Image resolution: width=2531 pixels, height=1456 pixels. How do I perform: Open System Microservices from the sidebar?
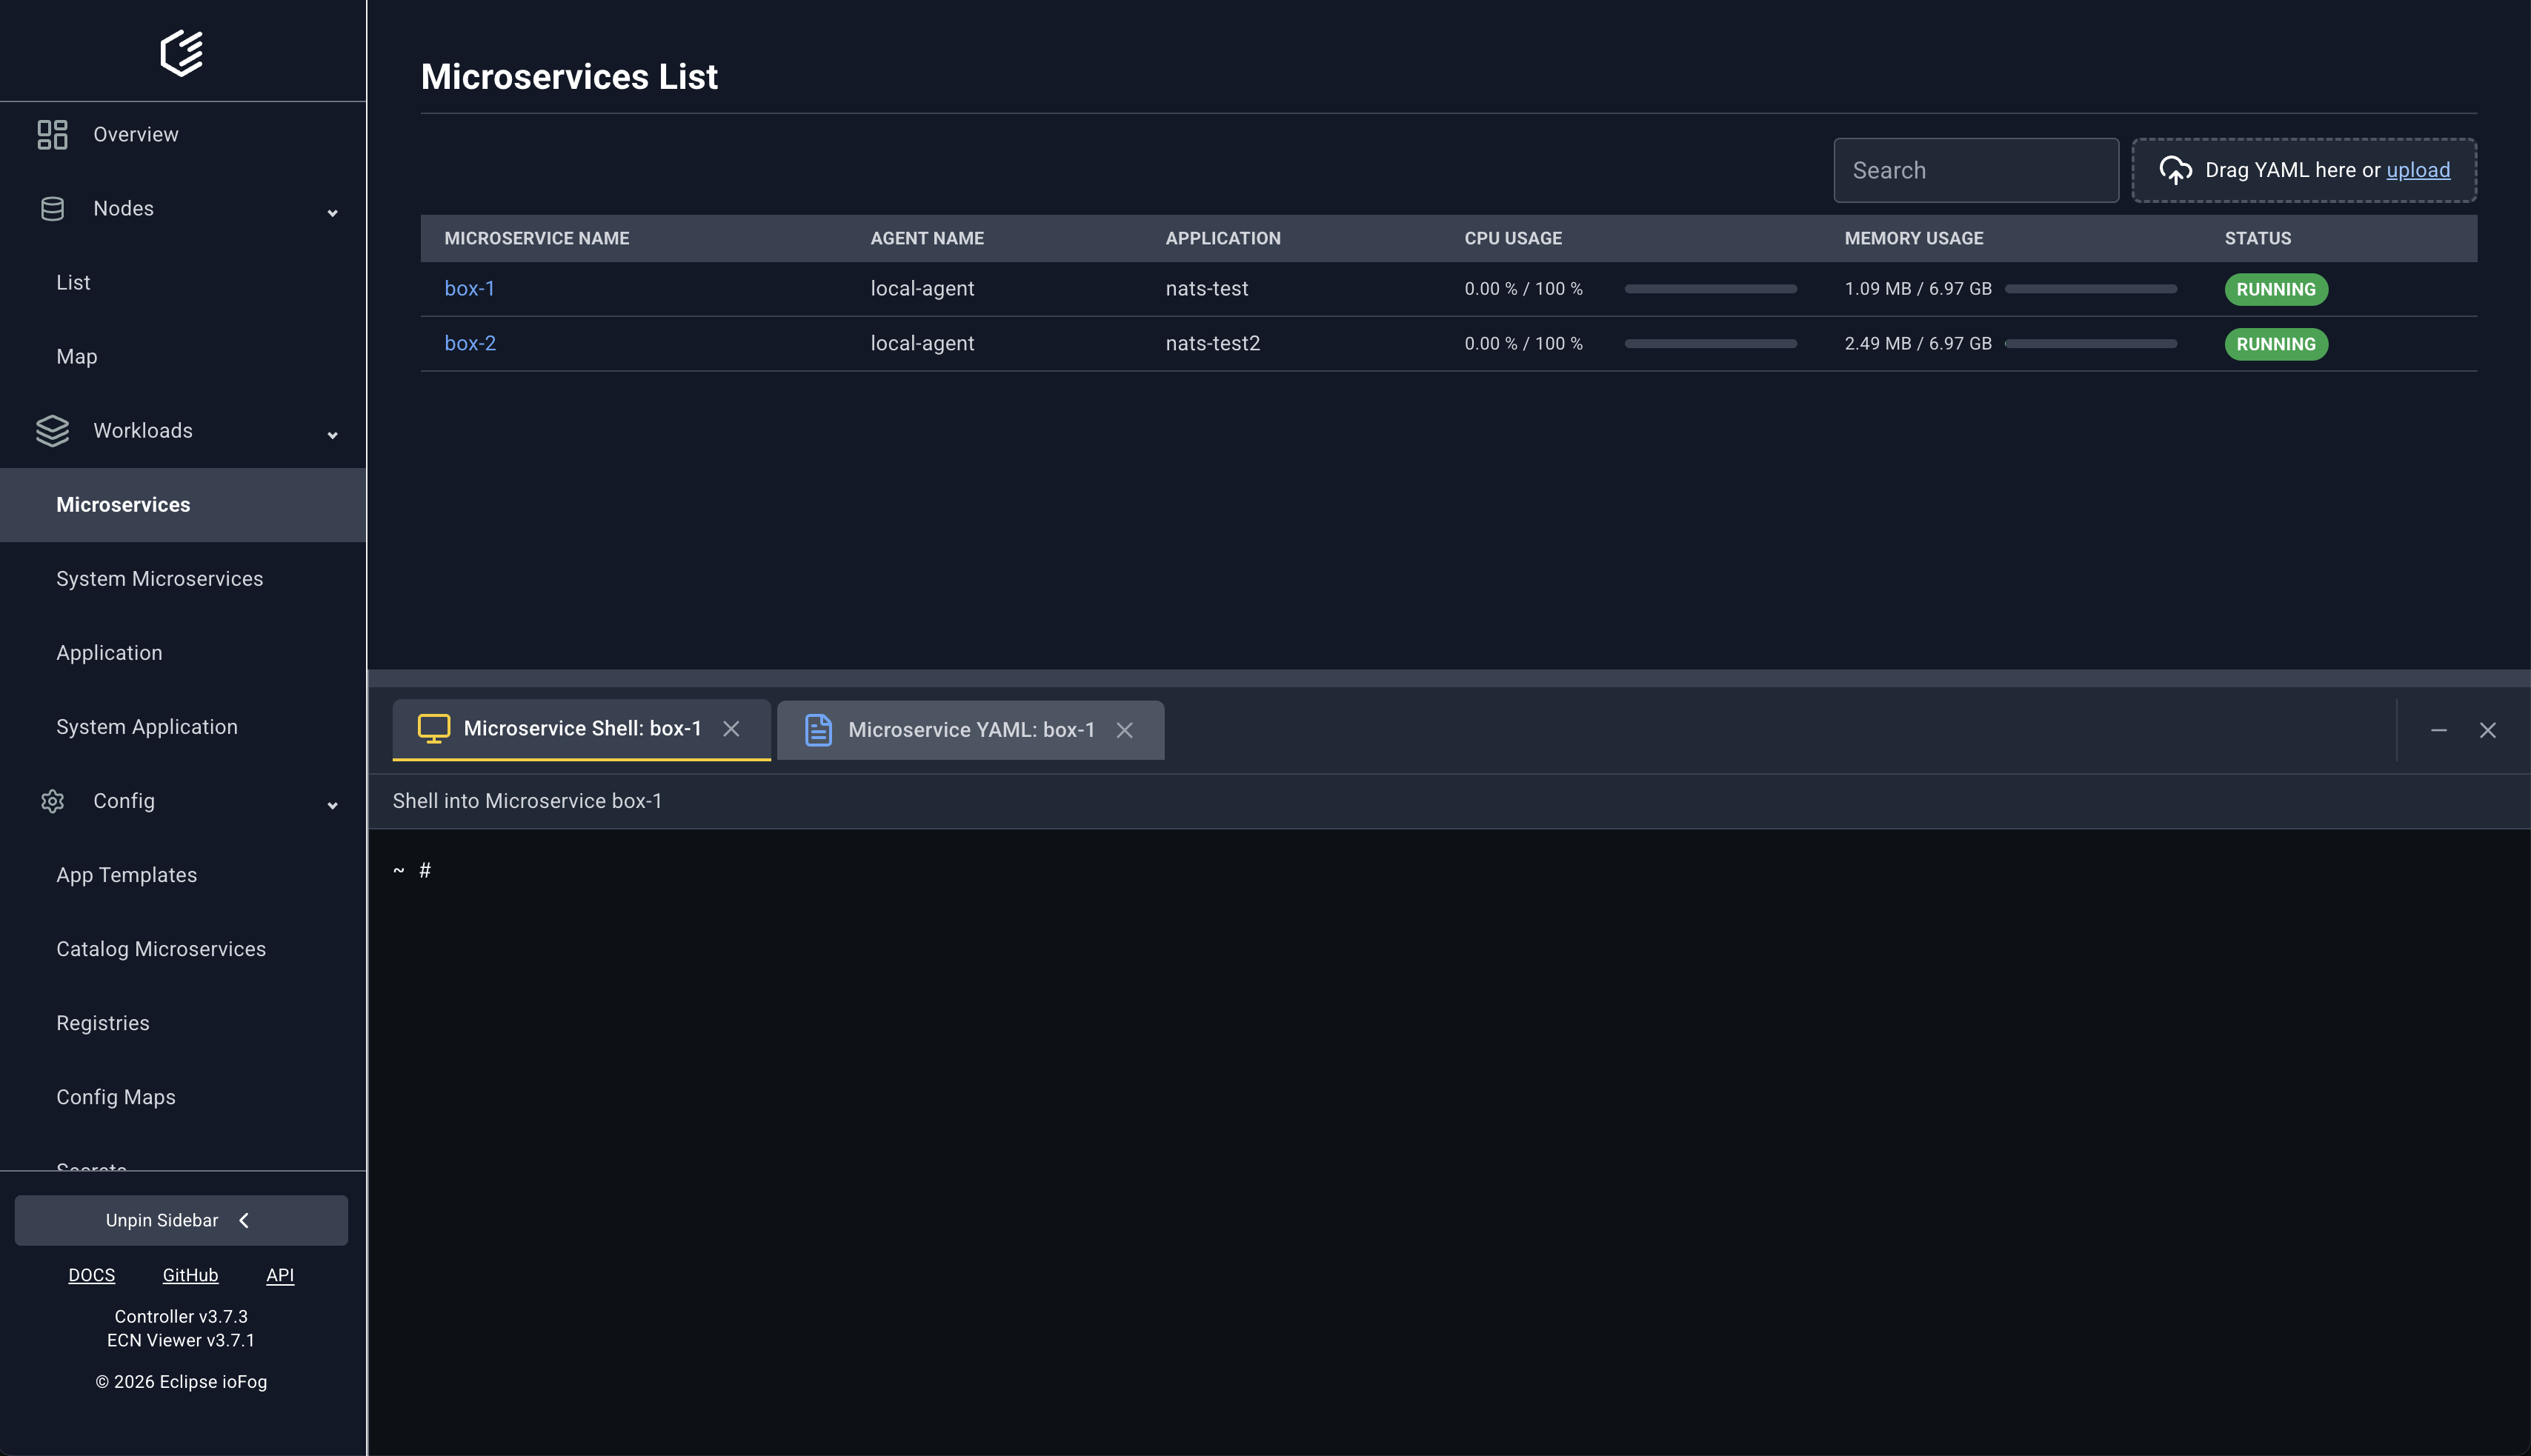coord(158,578)
